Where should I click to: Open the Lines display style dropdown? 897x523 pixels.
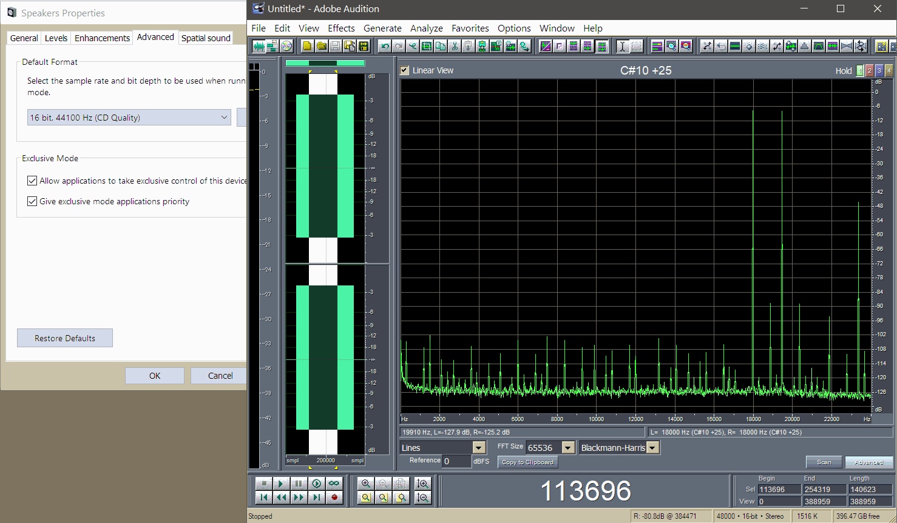479,448
